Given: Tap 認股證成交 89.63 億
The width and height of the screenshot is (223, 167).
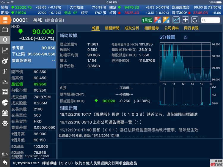Looking at the screenshot, I should point(197,7).
